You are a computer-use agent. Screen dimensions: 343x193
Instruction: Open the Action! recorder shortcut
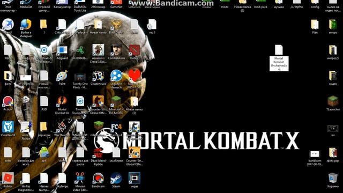(x=8, y=101)
